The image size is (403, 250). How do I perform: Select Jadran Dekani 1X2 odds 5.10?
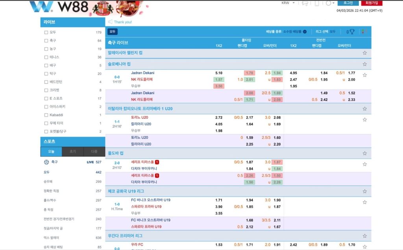click(219, 73)
